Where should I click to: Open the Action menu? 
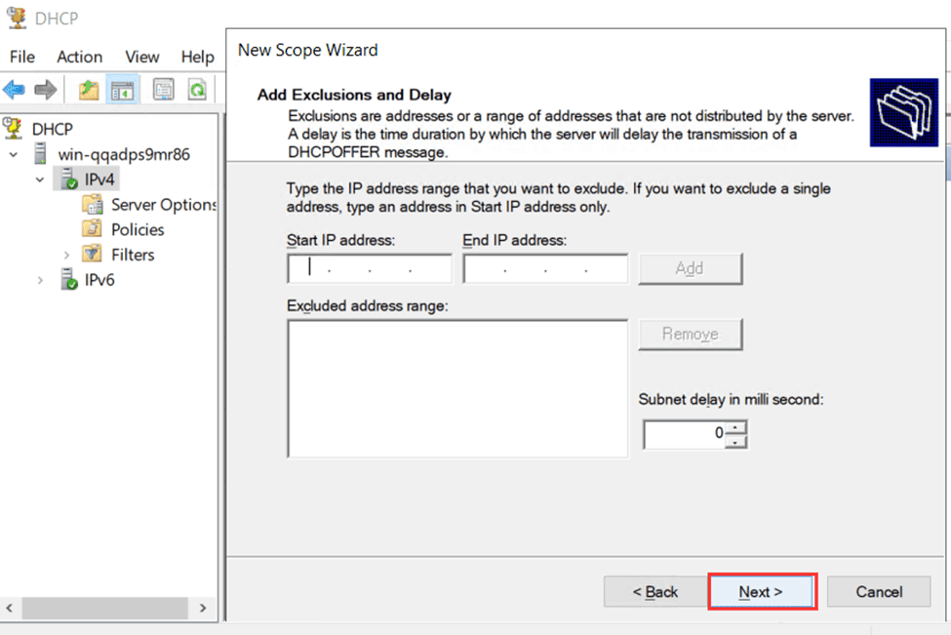point(79,57)
